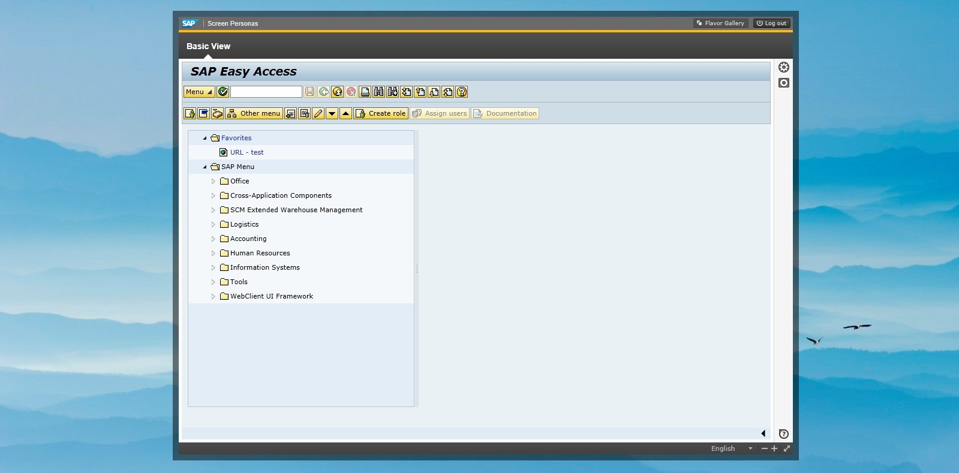Viewport: 959px width, 473px height.
Task: Click the Next Page icon
Action: point(434,92)
